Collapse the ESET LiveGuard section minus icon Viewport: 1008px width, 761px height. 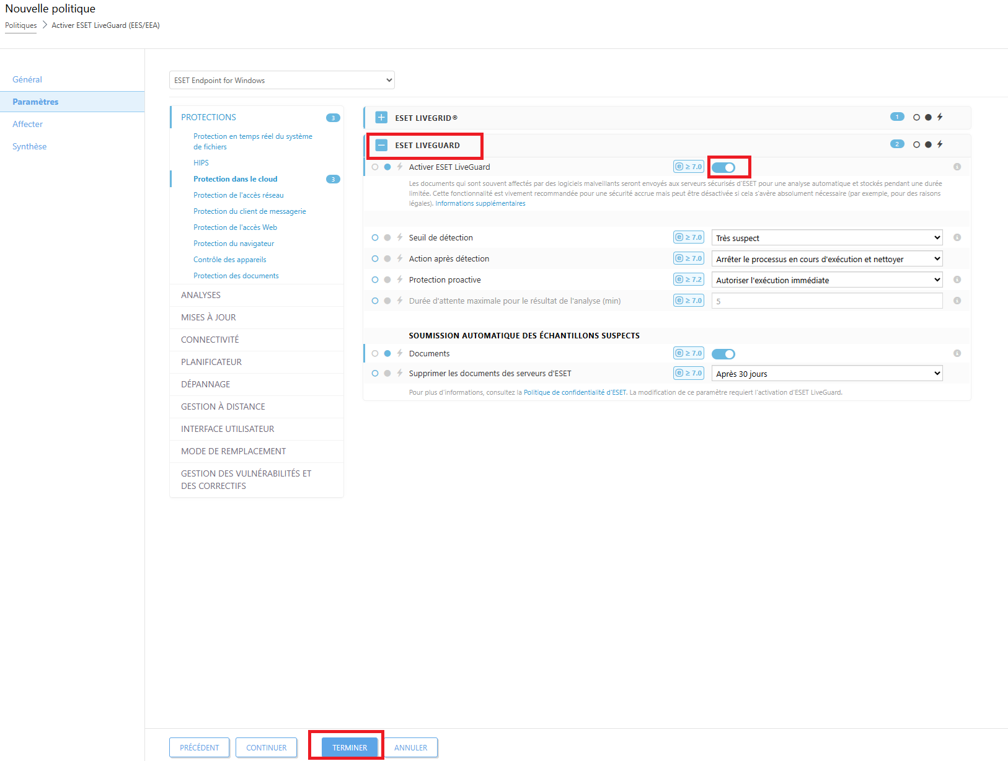[381, 145]
